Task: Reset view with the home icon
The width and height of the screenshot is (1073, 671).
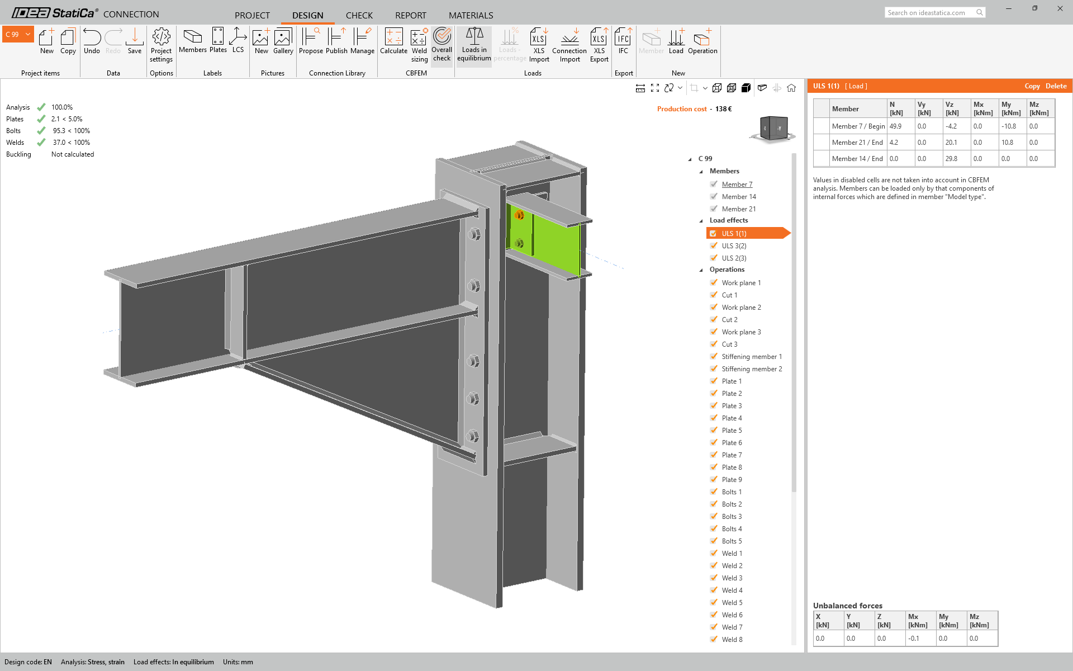Action: tap(791, 88)
